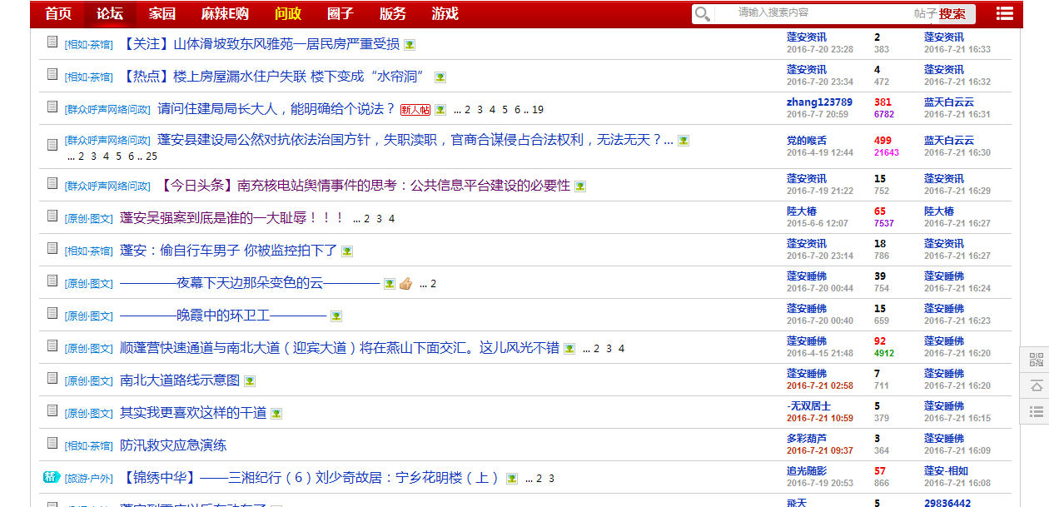The height and width of the screenshot is (507, 1049).
Task: Click the thumbs-up icon beside 夜幕下天边那朵变色的云 thread
Action: coord(405,284)
